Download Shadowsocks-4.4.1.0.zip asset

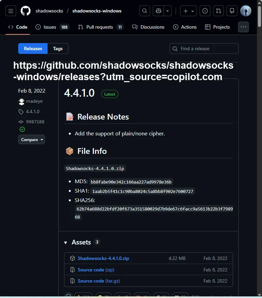(103, 258)
